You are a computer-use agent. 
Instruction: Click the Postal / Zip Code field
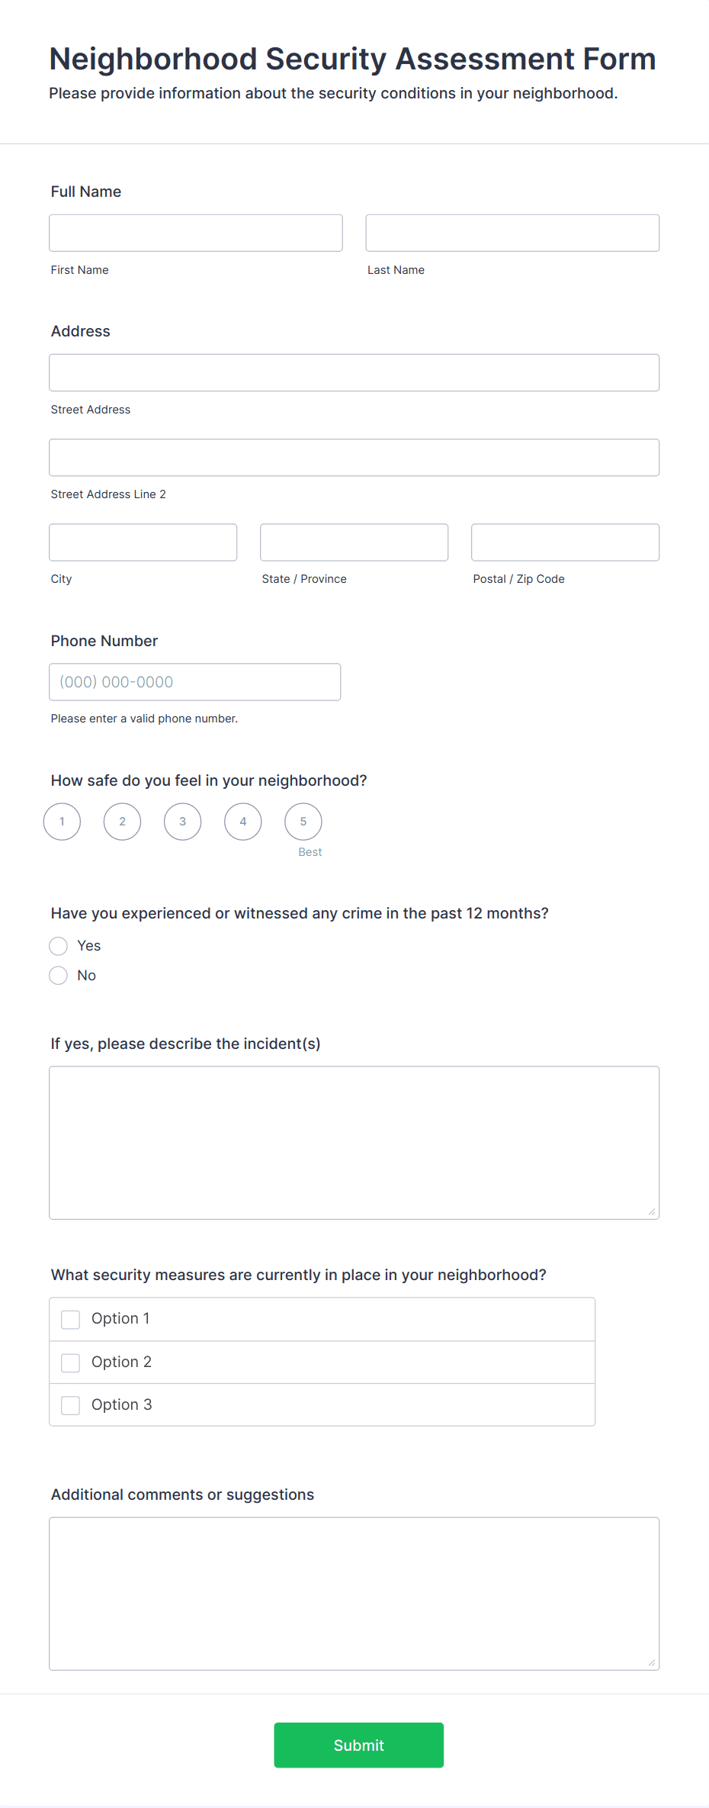564,542
